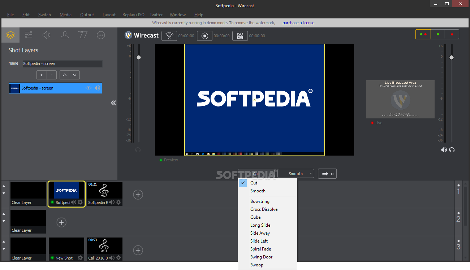
Task: Click the Wirecast logo icon
Action: point(128,35)
